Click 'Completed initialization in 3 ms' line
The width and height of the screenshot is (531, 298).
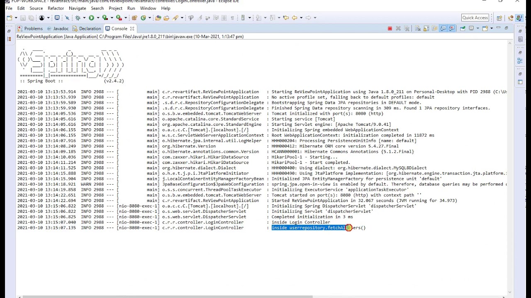[312, 217]
